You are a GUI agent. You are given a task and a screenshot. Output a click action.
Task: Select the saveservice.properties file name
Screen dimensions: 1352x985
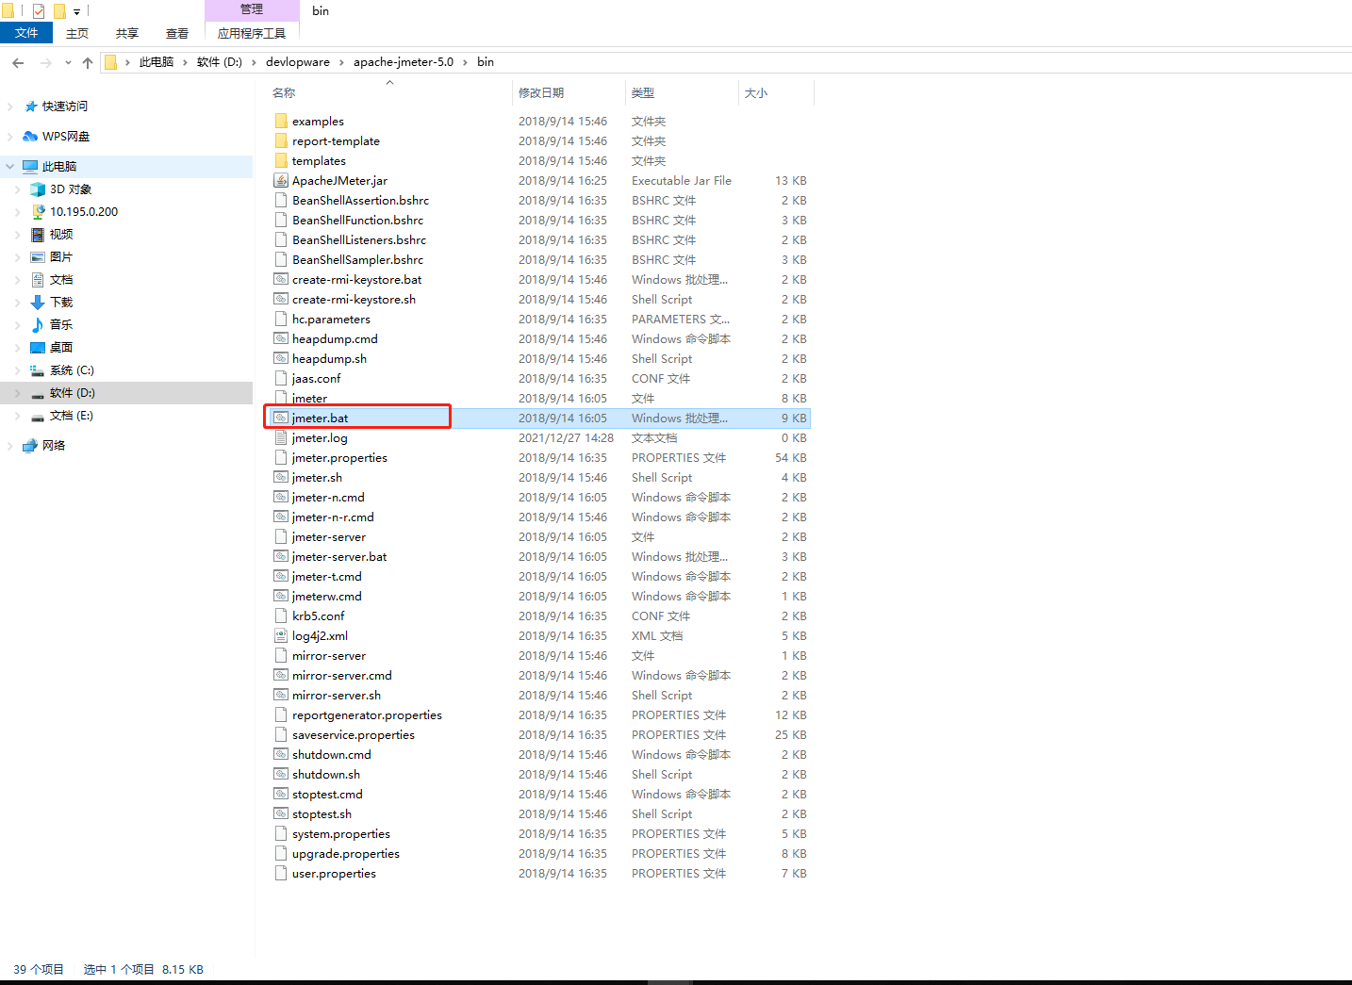click(353, 735)
